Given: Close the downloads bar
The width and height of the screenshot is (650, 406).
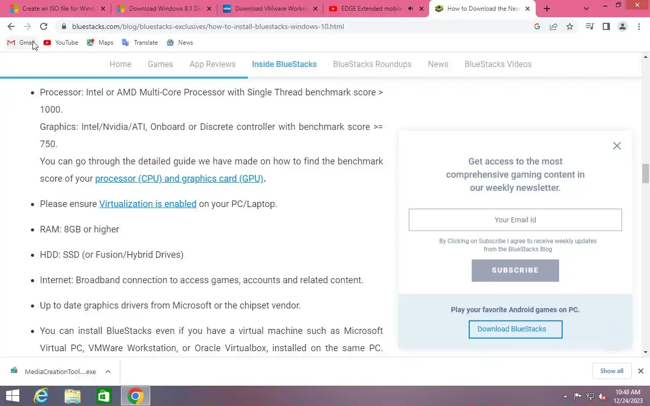Looking at the screenshot, I should (641, 371).
